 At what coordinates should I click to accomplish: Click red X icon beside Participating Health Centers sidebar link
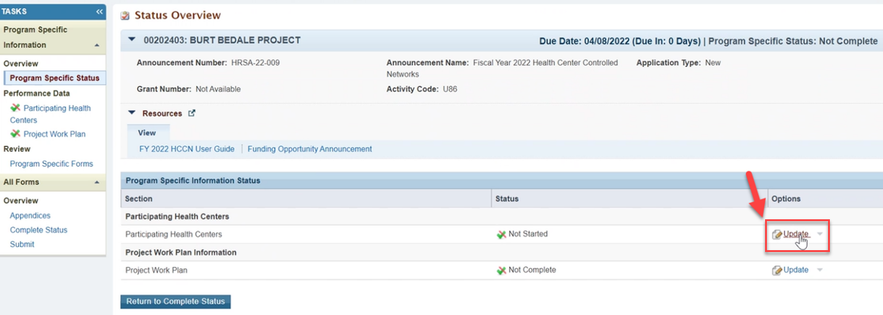click(x=15, y=108)
